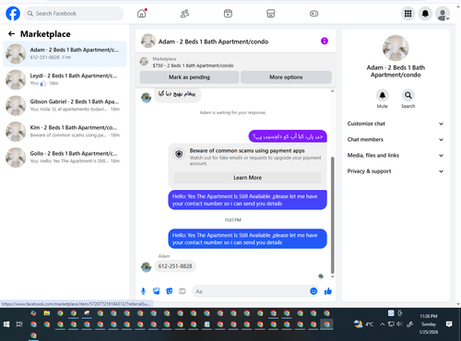Click Mark as pending button
461x341 pixels.
[189, 77]
